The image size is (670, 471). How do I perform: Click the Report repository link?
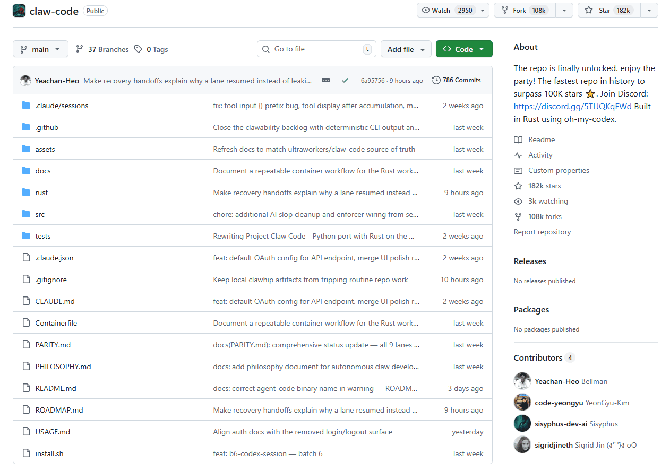point(542,232)
